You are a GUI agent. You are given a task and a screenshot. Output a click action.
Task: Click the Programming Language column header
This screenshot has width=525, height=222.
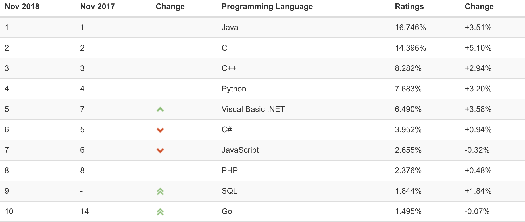click(267, 7)
